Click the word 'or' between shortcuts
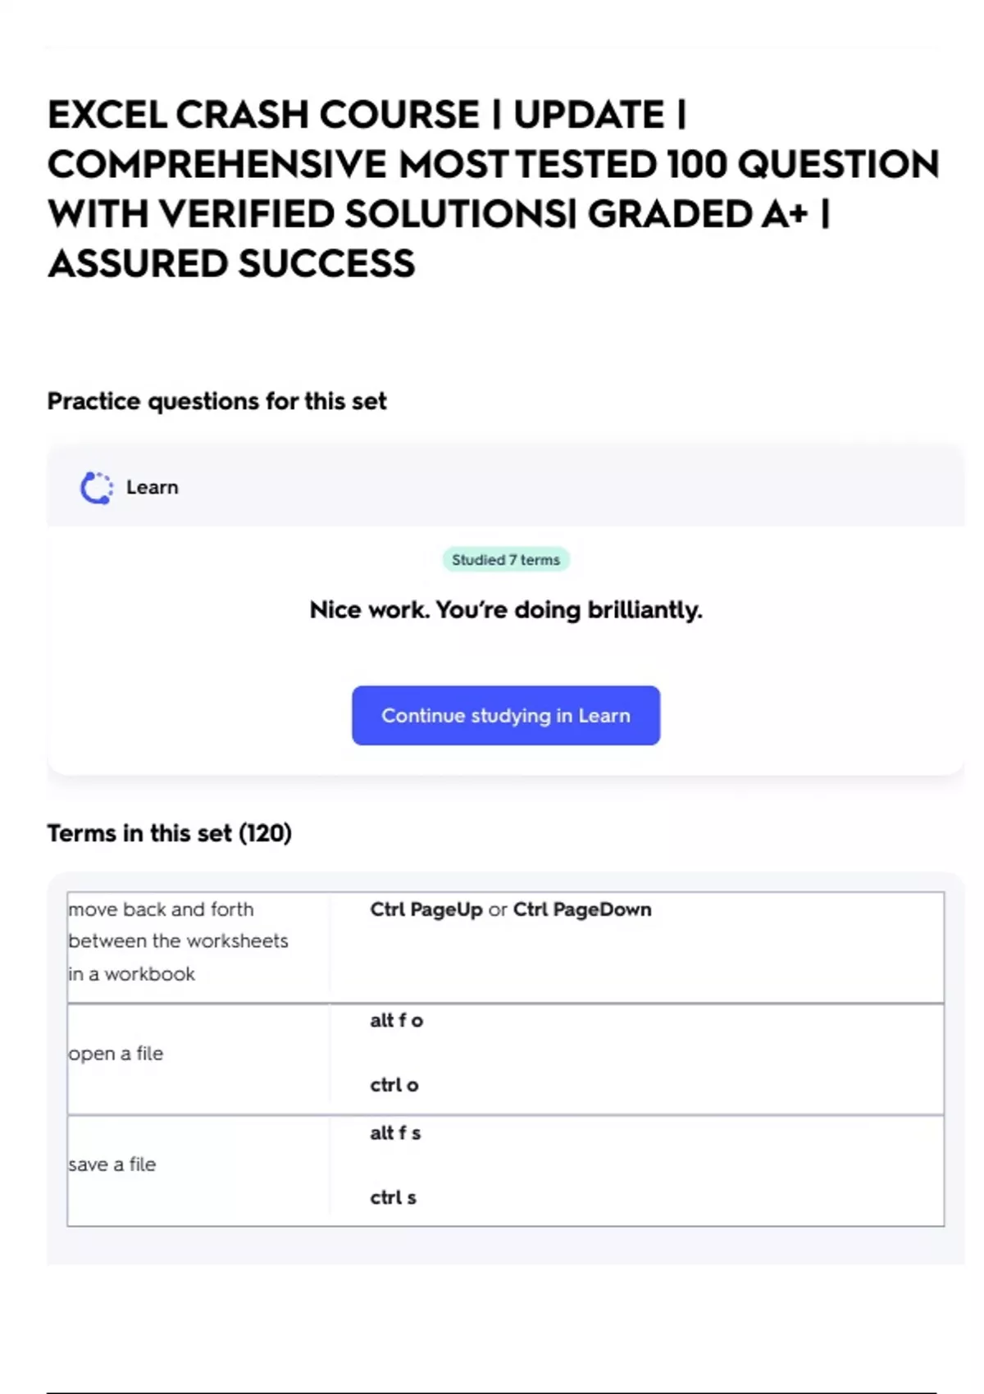984x1394 pixels. coord(498,911)
